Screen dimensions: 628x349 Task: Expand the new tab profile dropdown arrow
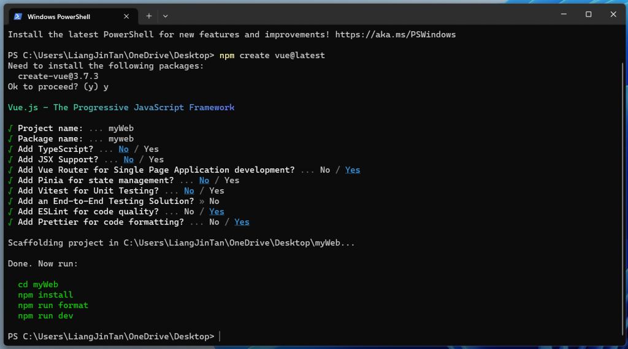[x=166, y=16]
